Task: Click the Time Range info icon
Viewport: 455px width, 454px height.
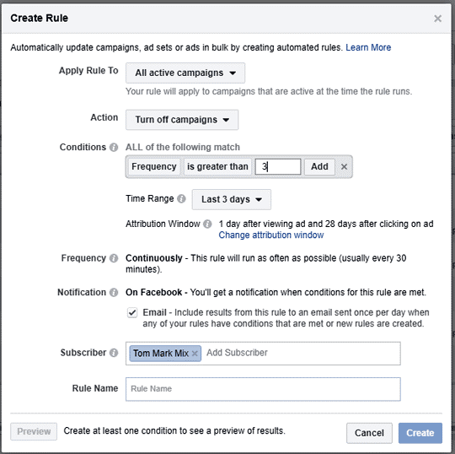Action: click(x=181, y=199)
